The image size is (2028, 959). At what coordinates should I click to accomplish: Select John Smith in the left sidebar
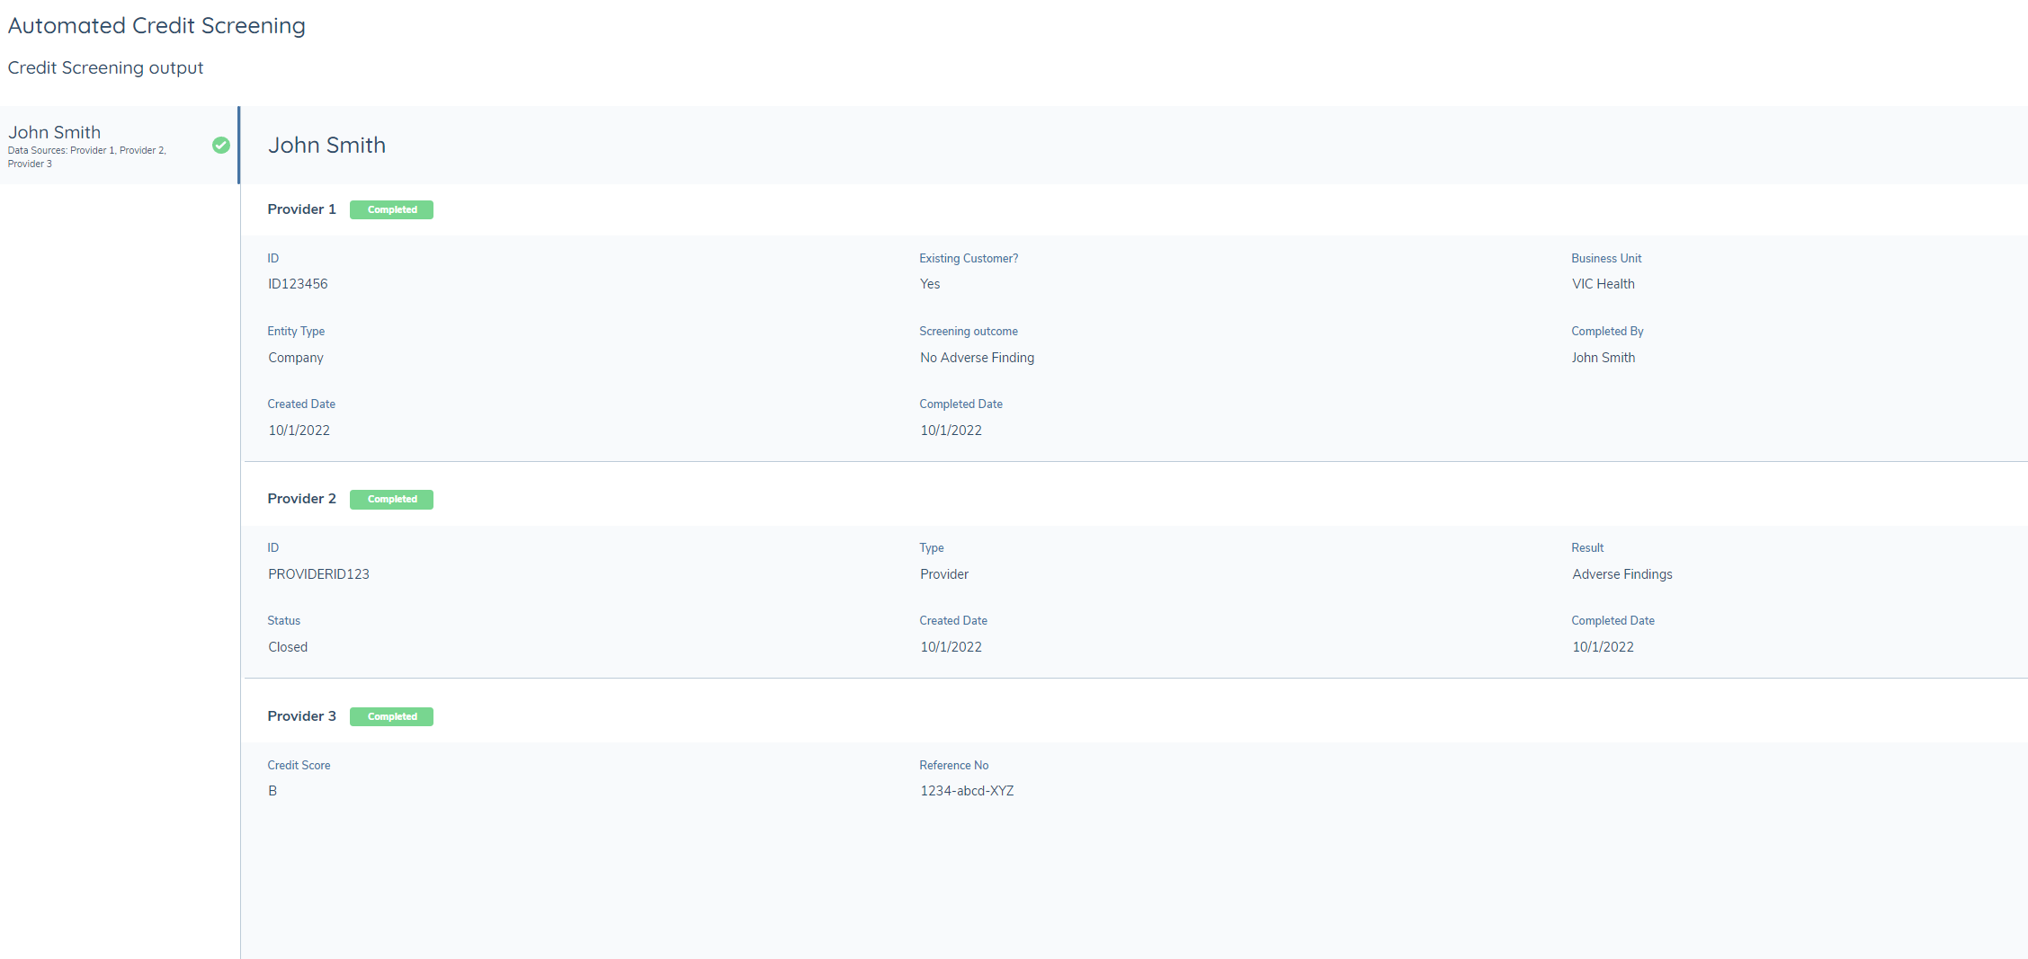[55, 132]
